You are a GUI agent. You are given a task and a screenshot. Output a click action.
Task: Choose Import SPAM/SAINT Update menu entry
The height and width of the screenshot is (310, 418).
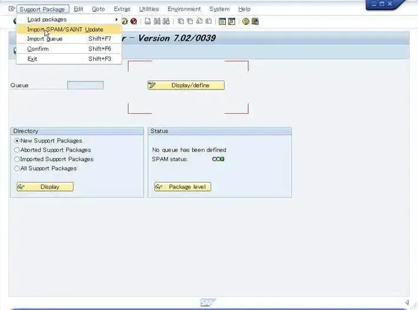[69, 29]
